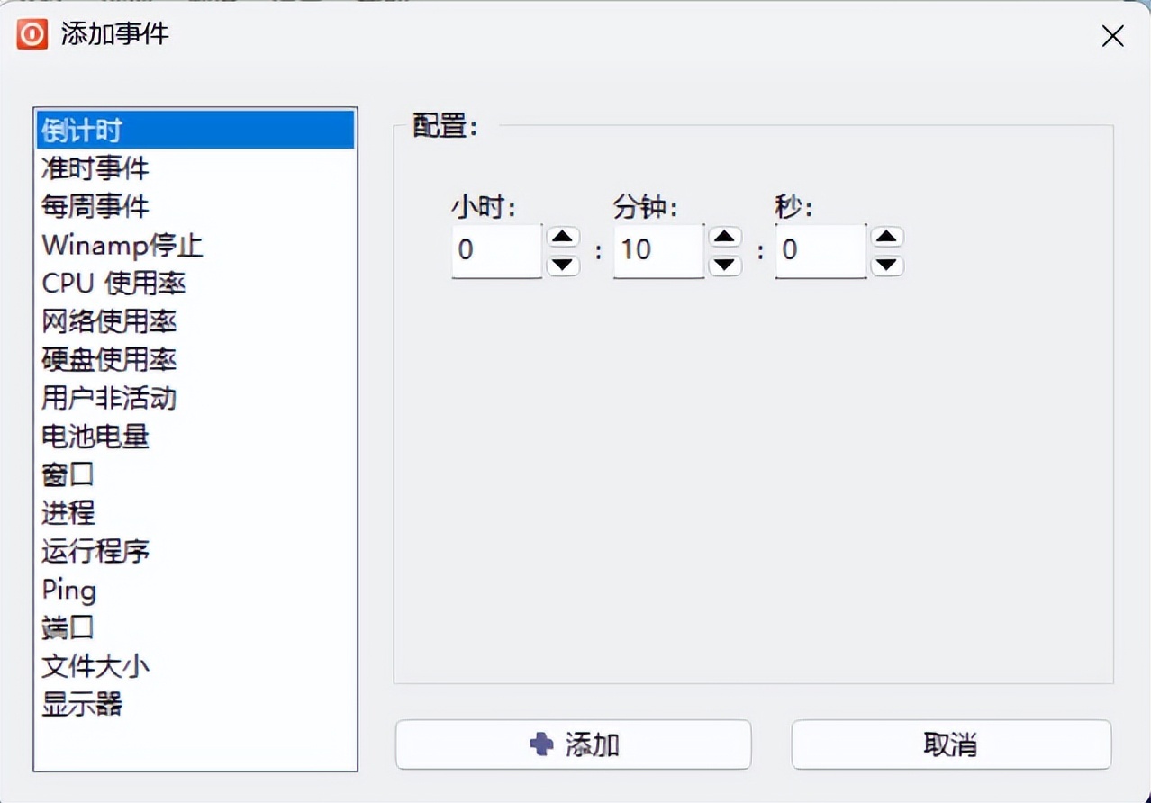Pick the Ping event type
Viewport: 1151px width, 803px height.
tap(69, 591)
